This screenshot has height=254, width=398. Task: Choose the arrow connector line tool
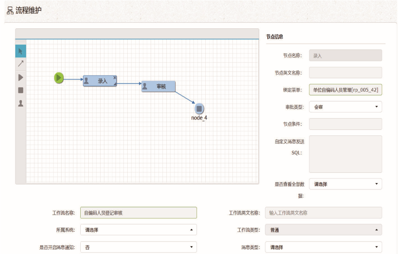tap(21, 64)
